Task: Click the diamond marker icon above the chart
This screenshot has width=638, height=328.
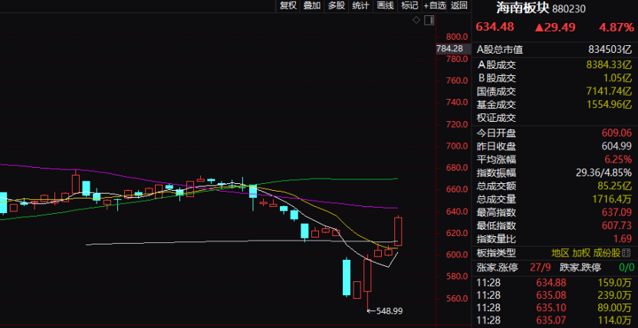Action: point(416,20)
